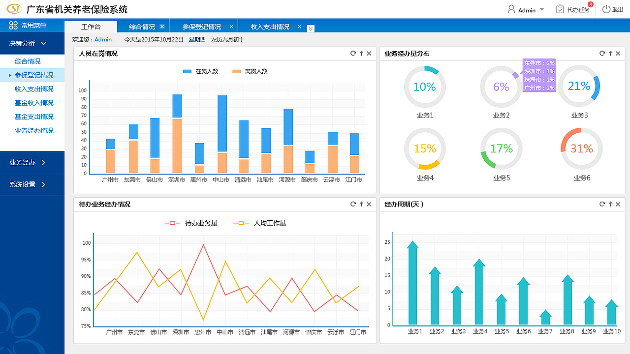Image resolution: width=630 pixels, height=354 pixels.
Task: Switch to the 收入支出情况 tab
Action: pyautogui.click(x=270, y=27)
